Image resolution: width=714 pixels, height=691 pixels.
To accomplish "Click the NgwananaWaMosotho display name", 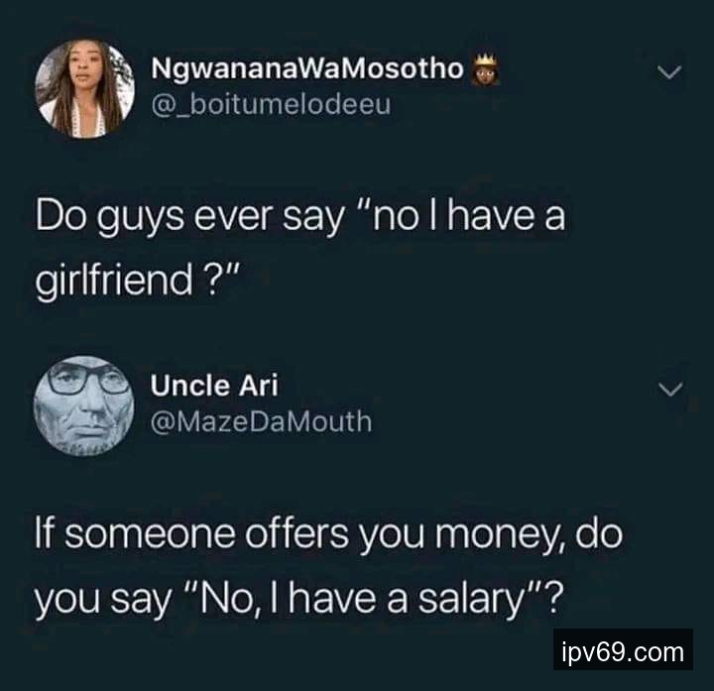I will pyautogui.click(x=307, y=69).
